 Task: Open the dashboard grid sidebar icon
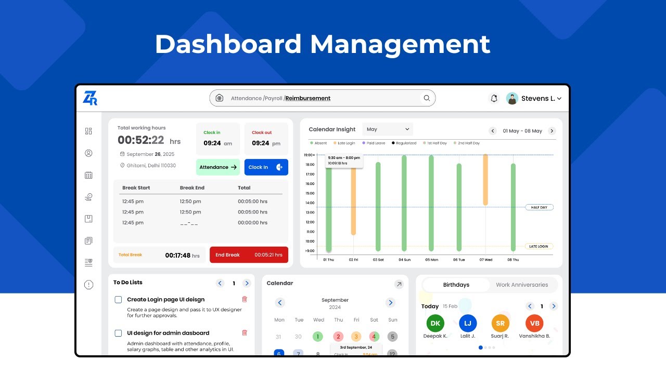click(x=88, y=131)
